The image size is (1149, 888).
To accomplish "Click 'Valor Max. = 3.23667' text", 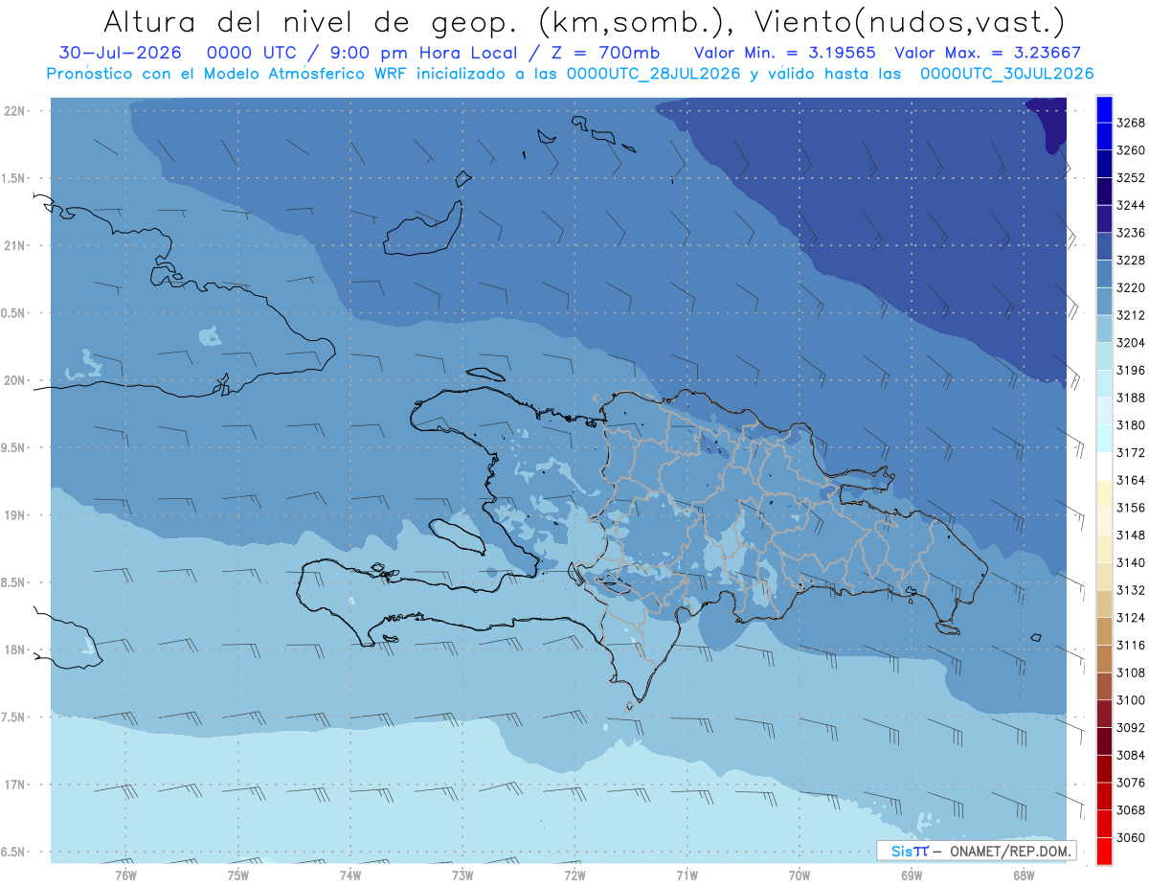I will click(x=988, y=53).
